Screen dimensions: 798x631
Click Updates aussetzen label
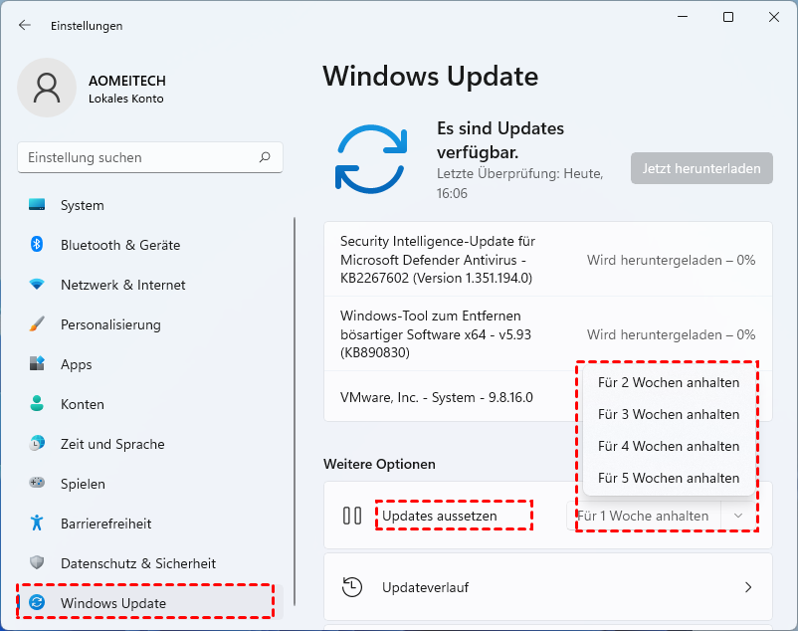pyautogui.click(x=439, y=516)
